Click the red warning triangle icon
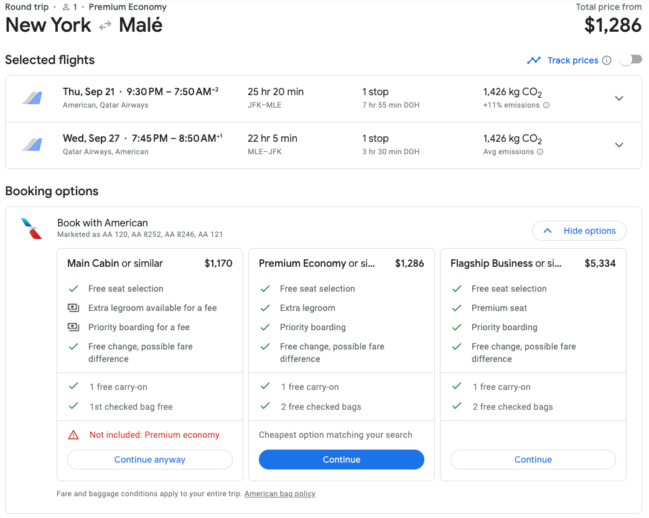Viewport: 649px width, 518px height. tap(73, 435)
